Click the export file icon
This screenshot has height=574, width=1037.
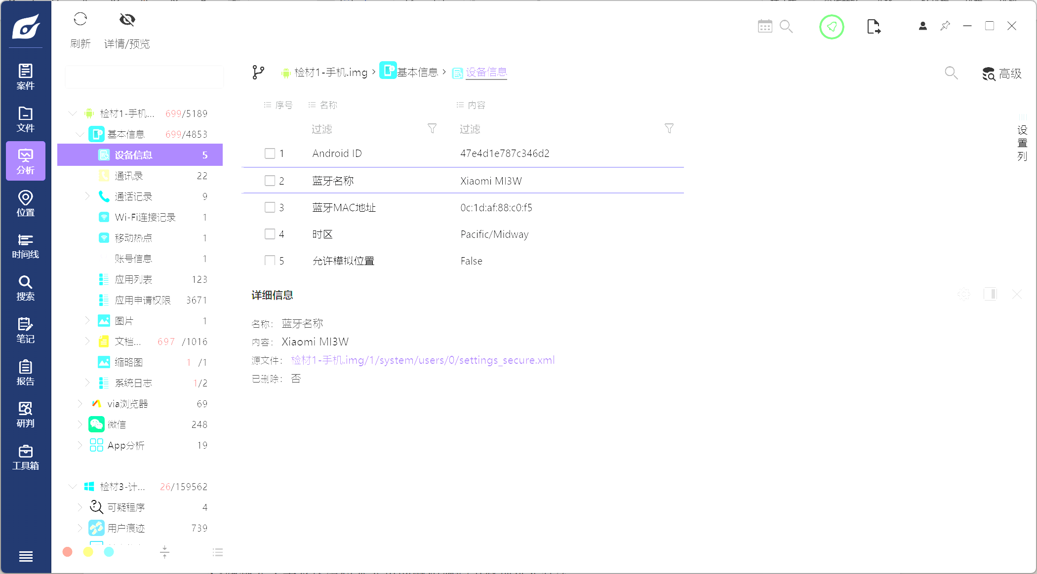pos(873,26)
